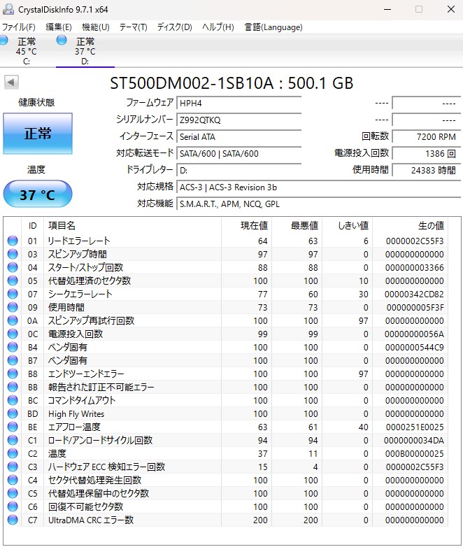Click the disk title ST500DM002-1SB10A : 500.1 GB
This screenshot has width=463, height=547.
click(x=231, y=83)
